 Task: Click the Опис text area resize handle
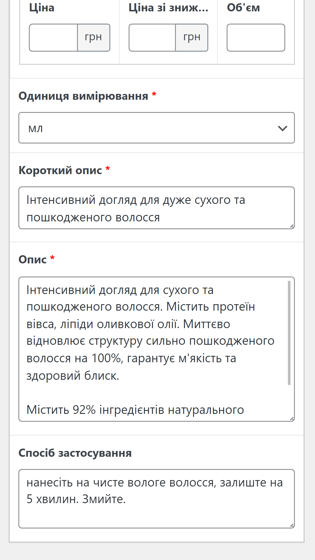(x=292, y=419)
